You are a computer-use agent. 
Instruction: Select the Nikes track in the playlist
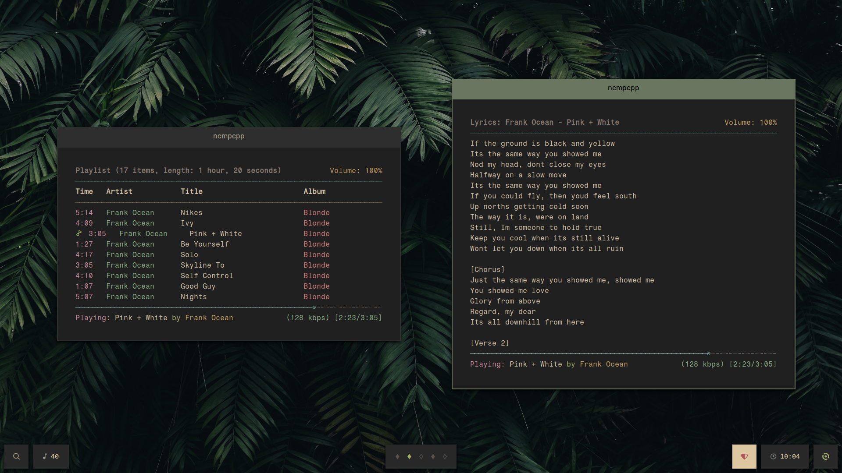[192, 212]
